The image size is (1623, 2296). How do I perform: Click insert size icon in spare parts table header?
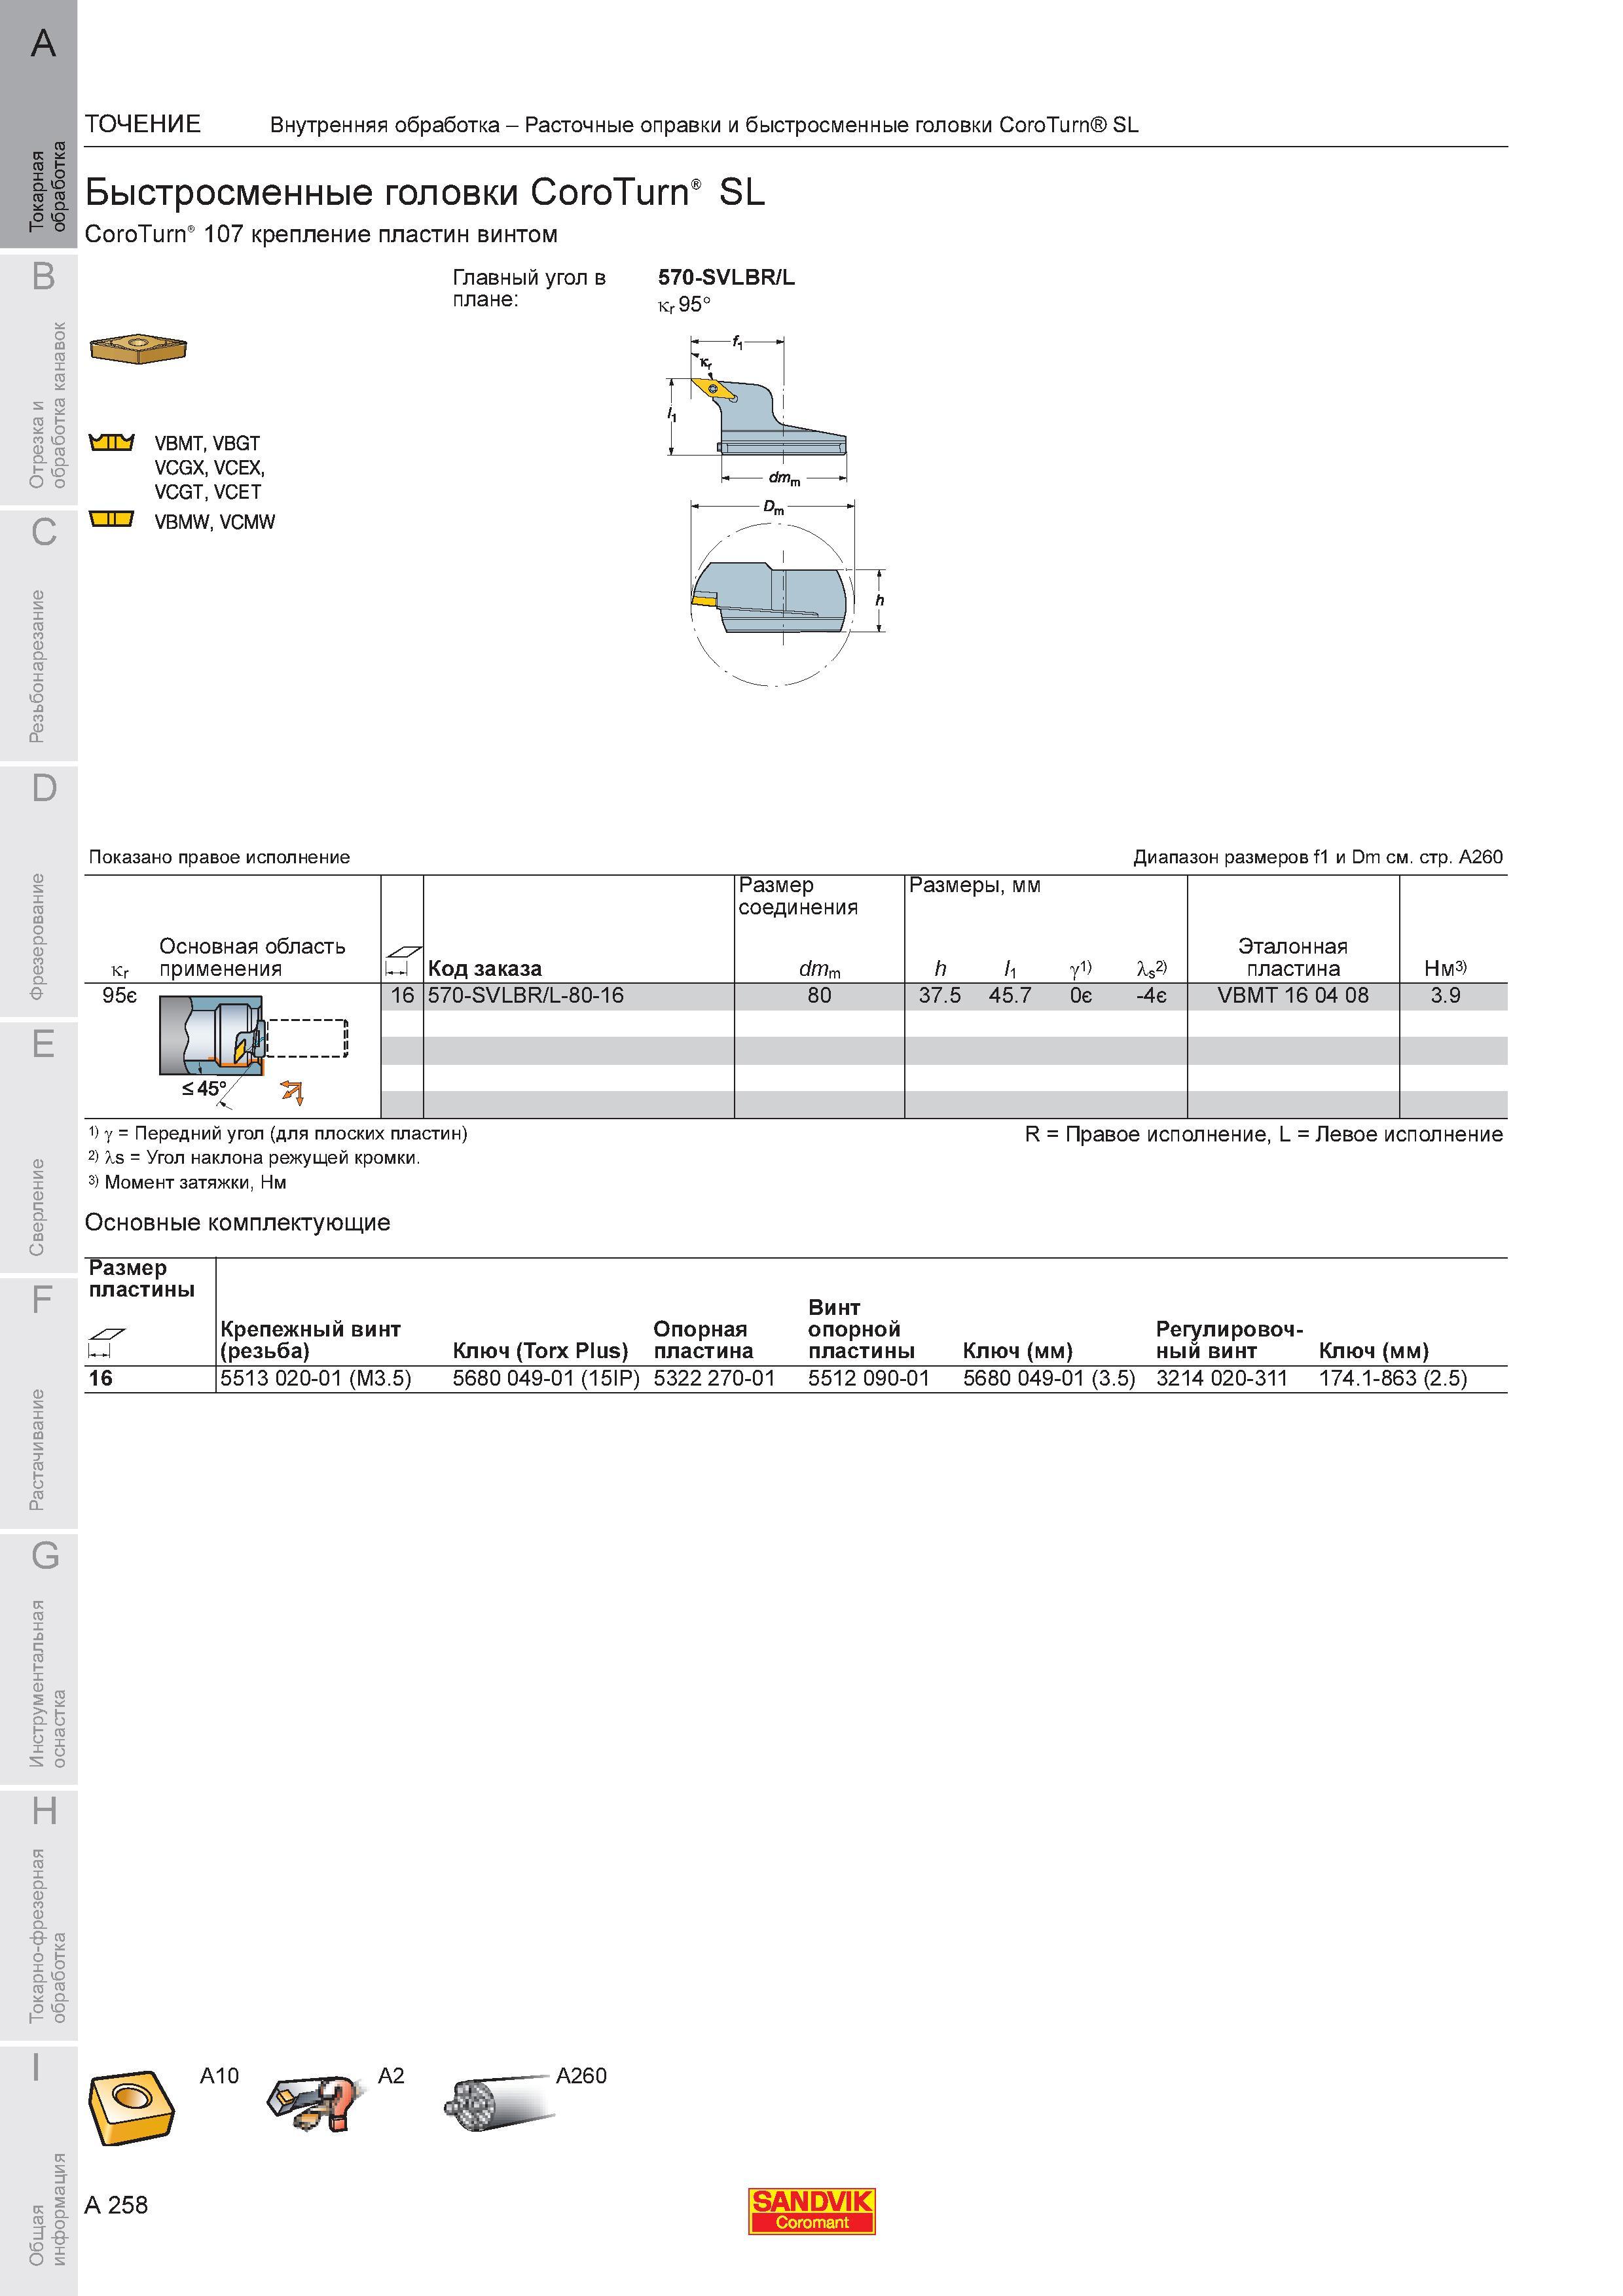point(106,1342)
